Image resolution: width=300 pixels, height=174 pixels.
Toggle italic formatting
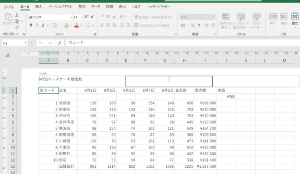[37, 25]
